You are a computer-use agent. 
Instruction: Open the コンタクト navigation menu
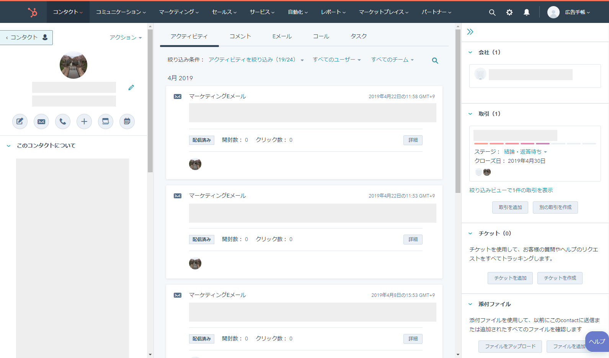pos(68,12)
